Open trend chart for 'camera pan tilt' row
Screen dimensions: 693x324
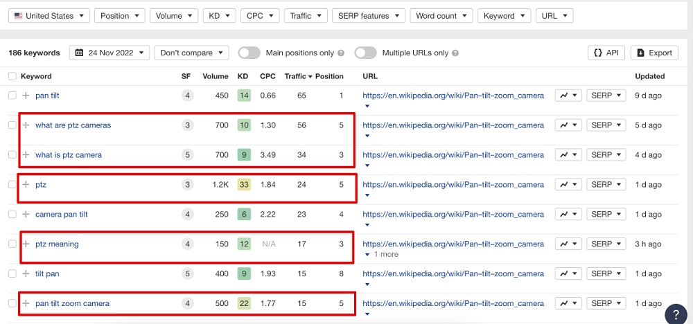coord(568,214)
